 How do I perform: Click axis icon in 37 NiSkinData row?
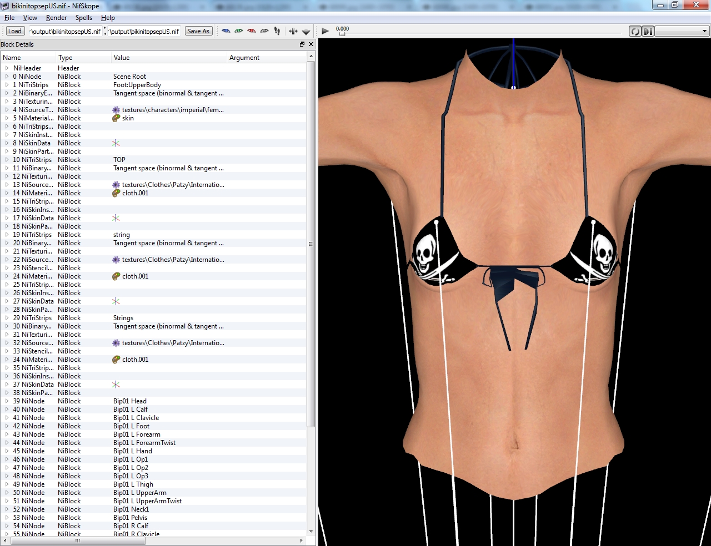(x=116, y=385)
